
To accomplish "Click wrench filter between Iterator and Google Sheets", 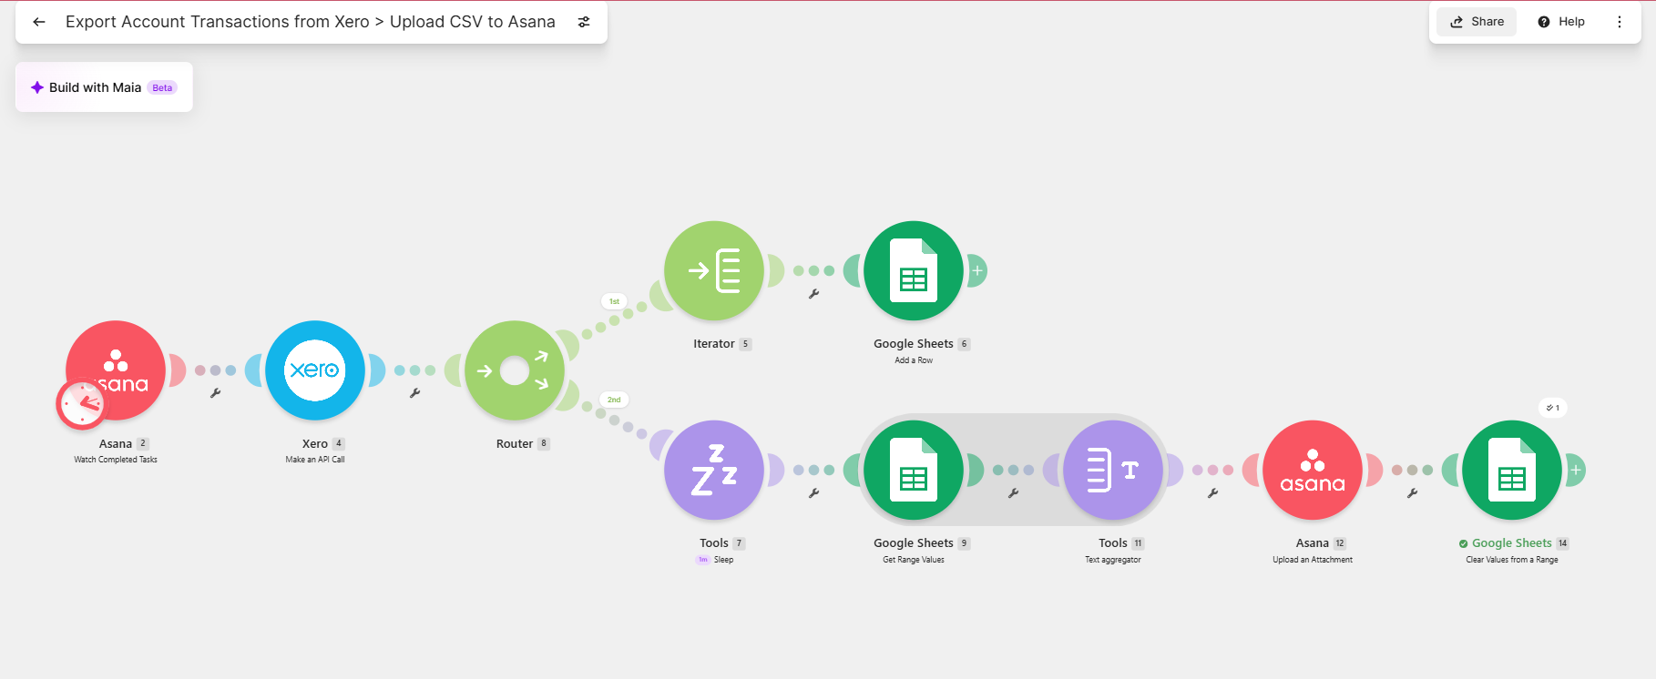I will (813, 294).
